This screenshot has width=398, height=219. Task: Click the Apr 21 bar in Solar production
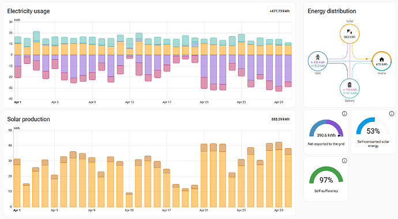coord(204,175)
